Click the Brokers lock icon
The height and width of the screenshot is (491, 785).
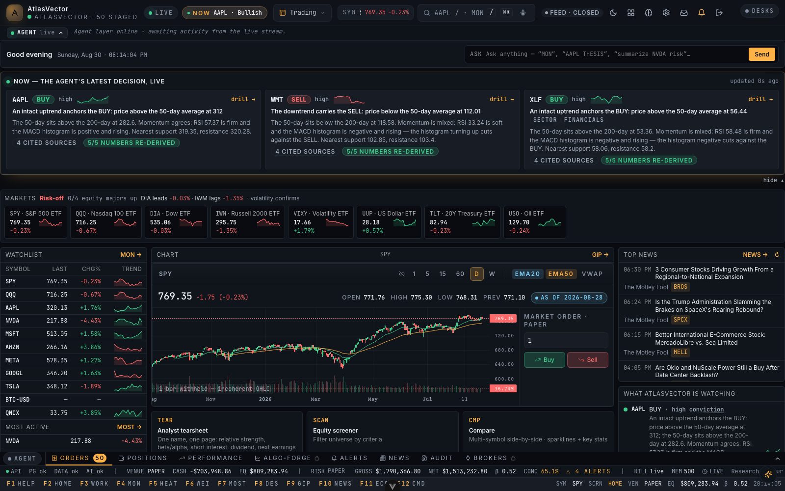pyautogui.click(x=513, y=458)
